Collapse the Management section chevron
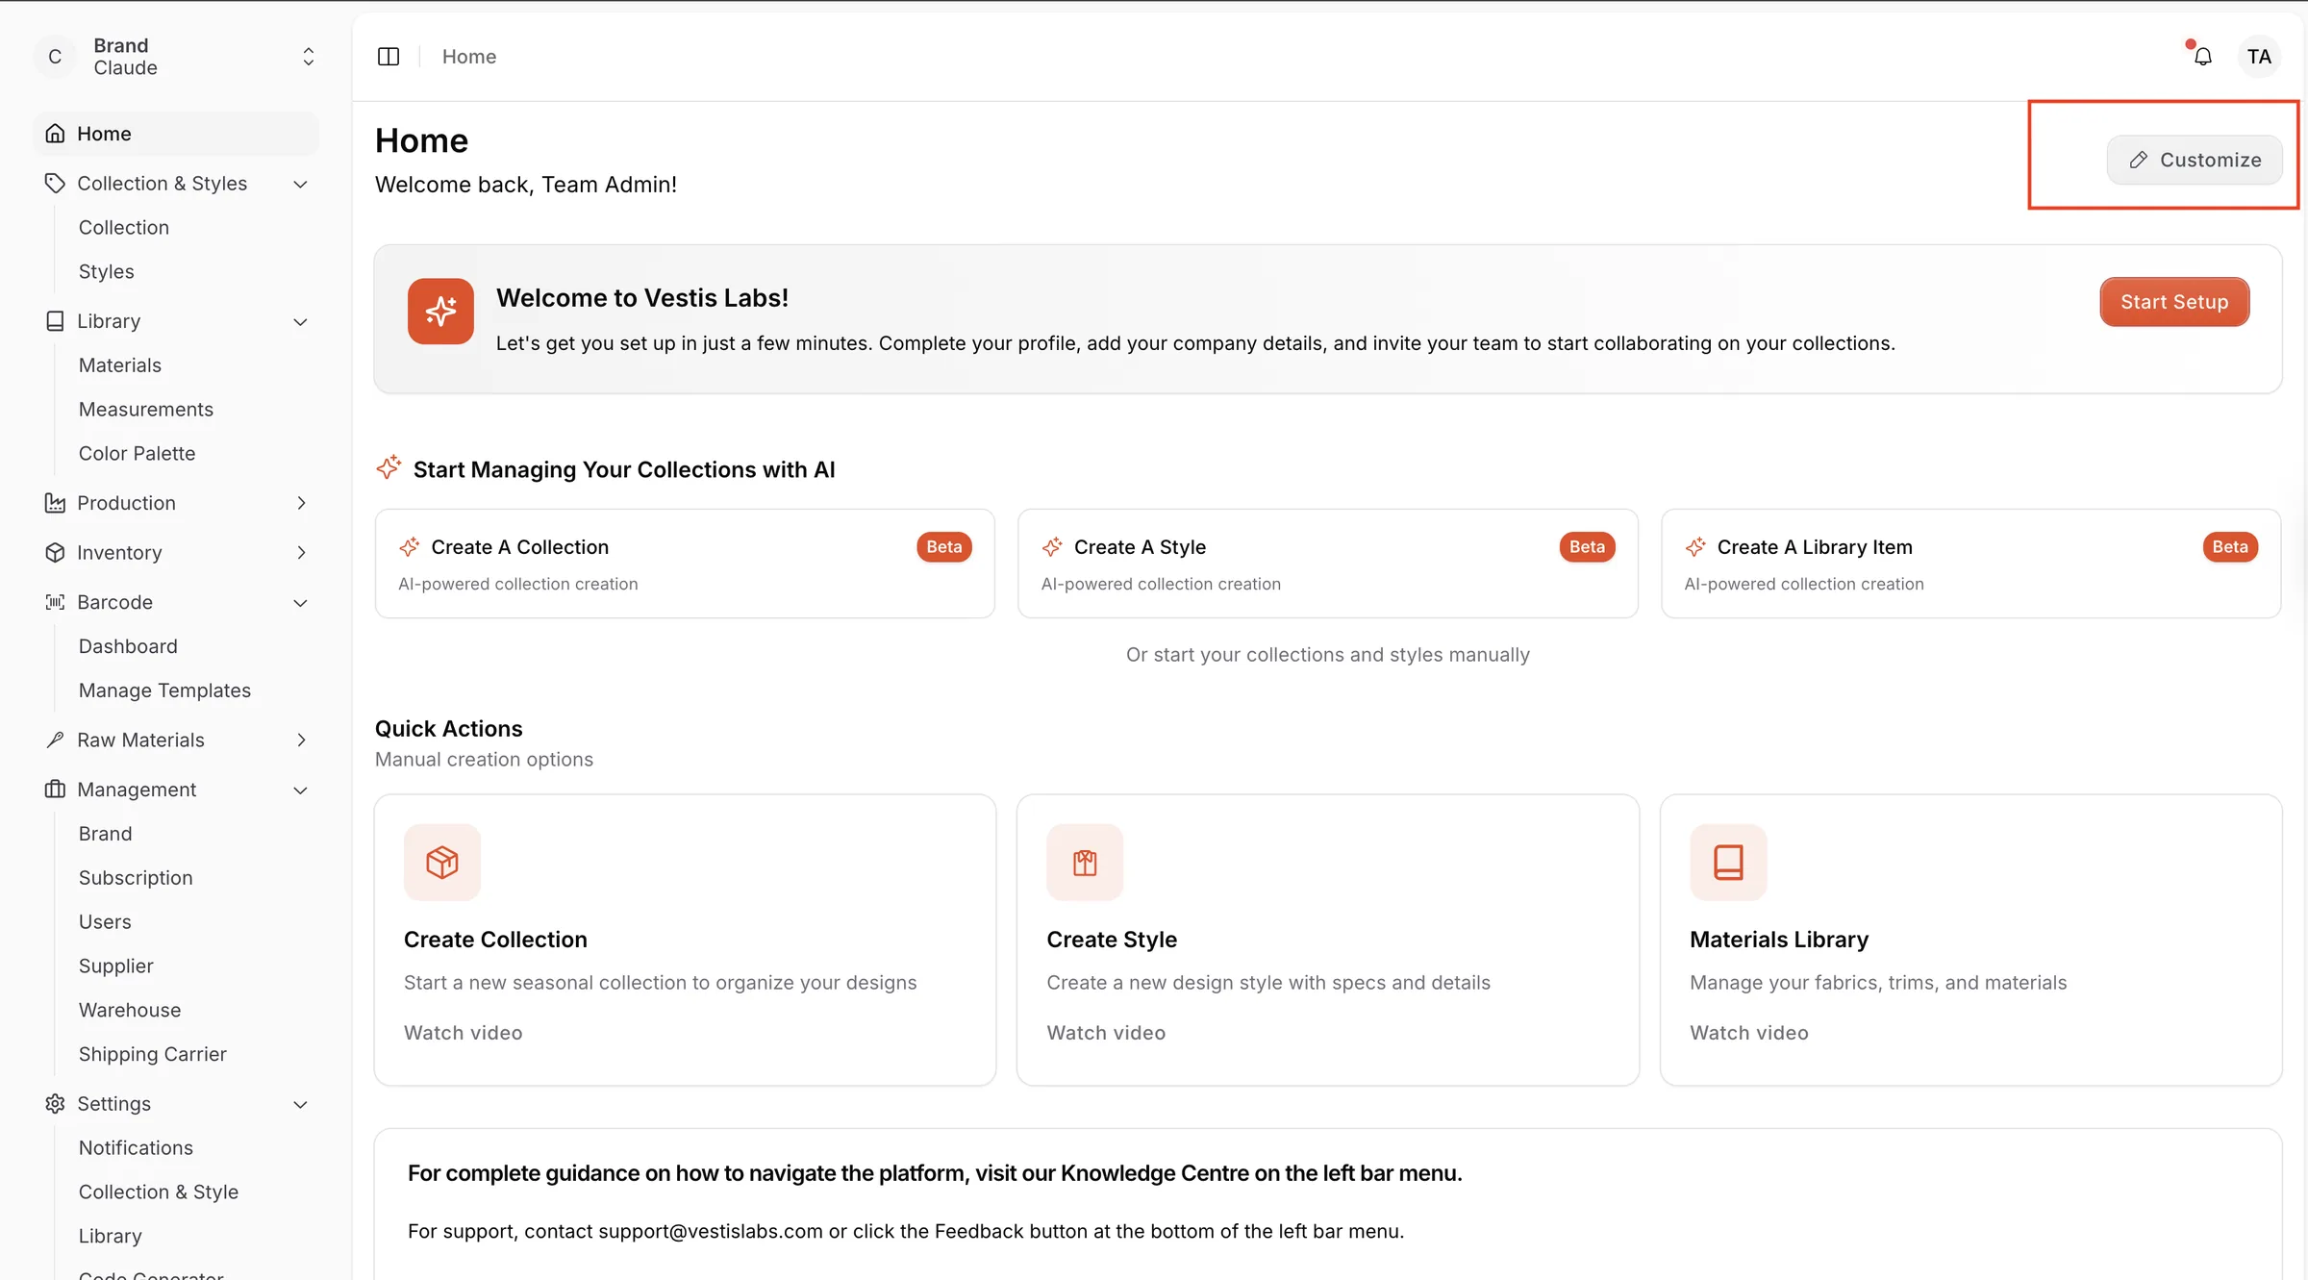This screenshot has height=1280, width=2308. [x=300, y=791]
